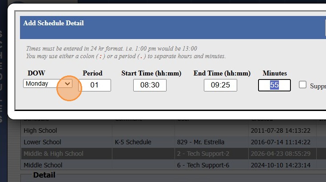Click the Minutes input field
This screenshot has height=182, width=326.
click(x=274, y=85)
